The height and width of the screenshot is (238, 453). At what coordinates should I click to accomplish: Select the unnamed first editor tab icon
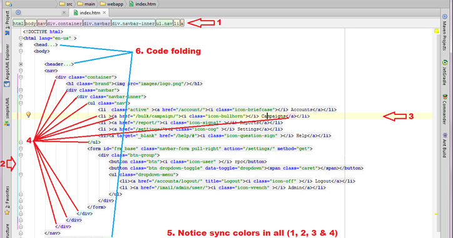tap(18, 12)
